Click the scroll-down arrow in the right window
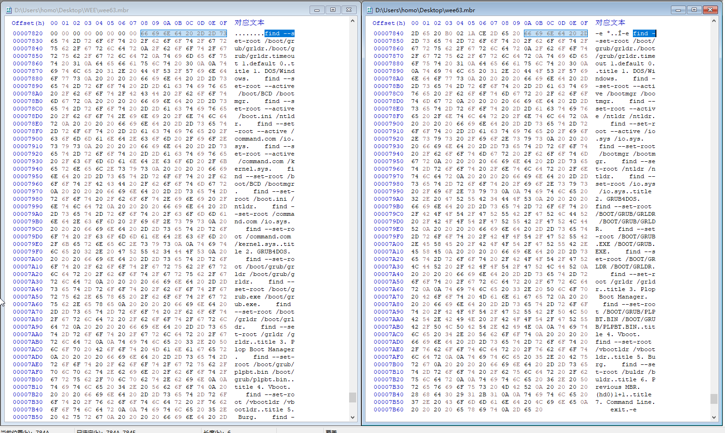725x433 pixels. (x=714, y=417)
